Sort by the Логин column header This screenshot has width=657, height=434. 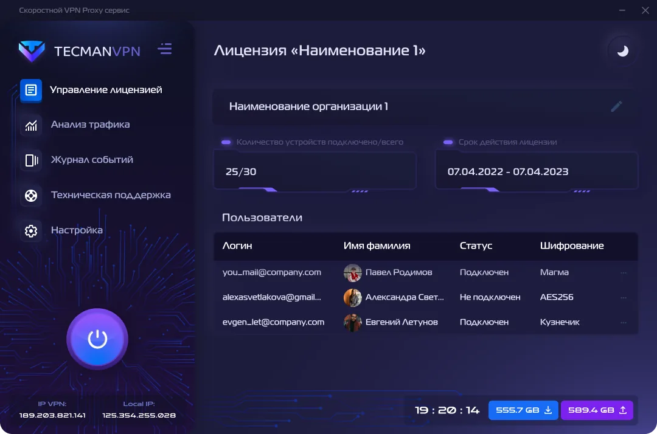[237, 246]
